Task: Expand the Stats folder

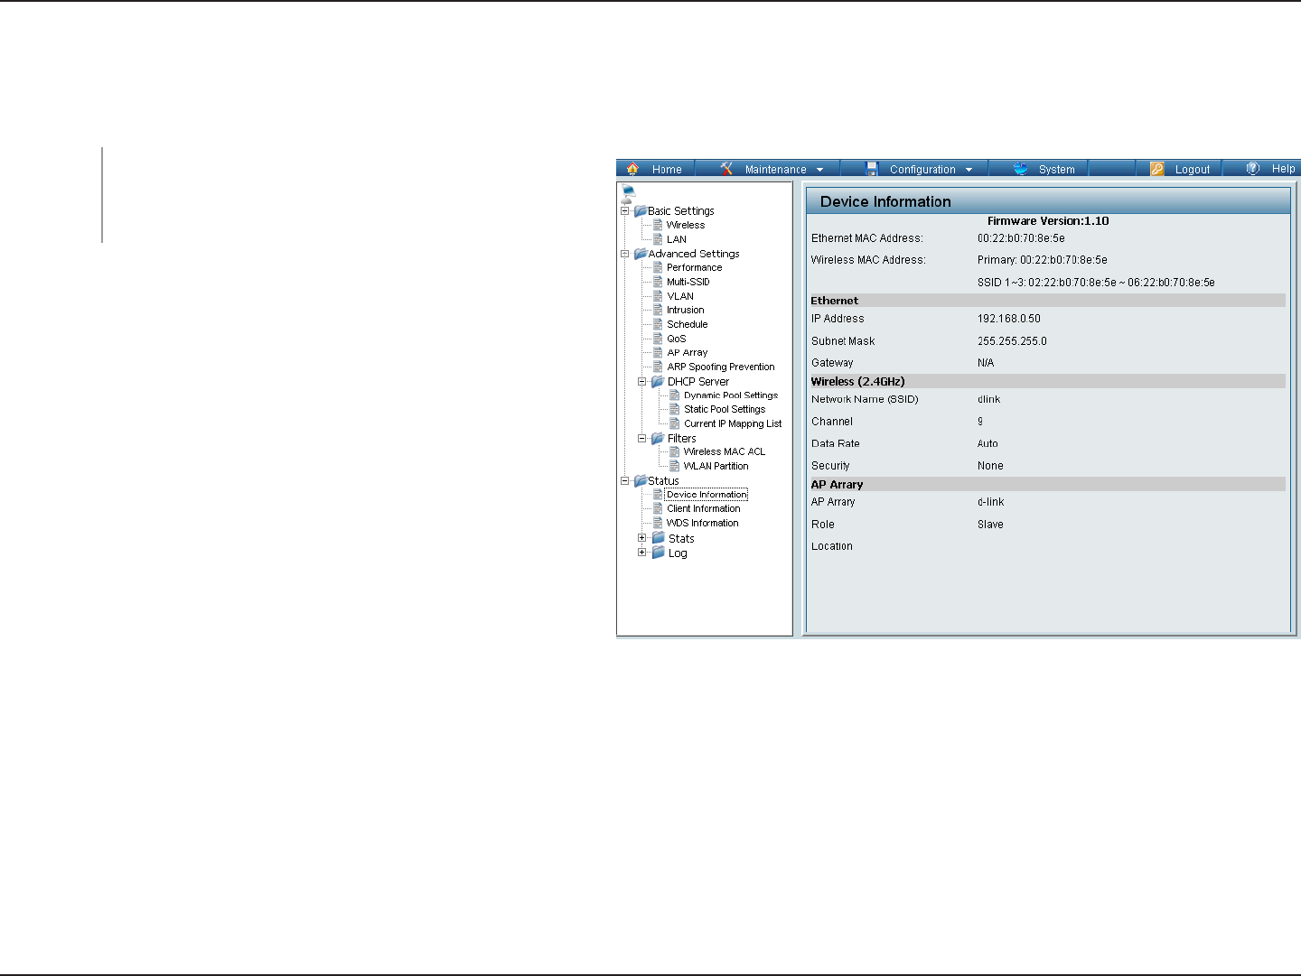Action: click(x=642, y=538)
